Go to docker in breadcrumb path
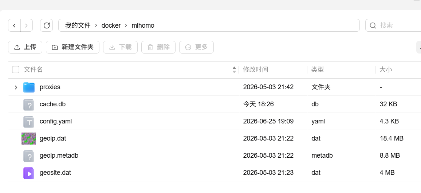Image resolution: width=421 pixels, height=193 pixels. click(x=111, y=25)
